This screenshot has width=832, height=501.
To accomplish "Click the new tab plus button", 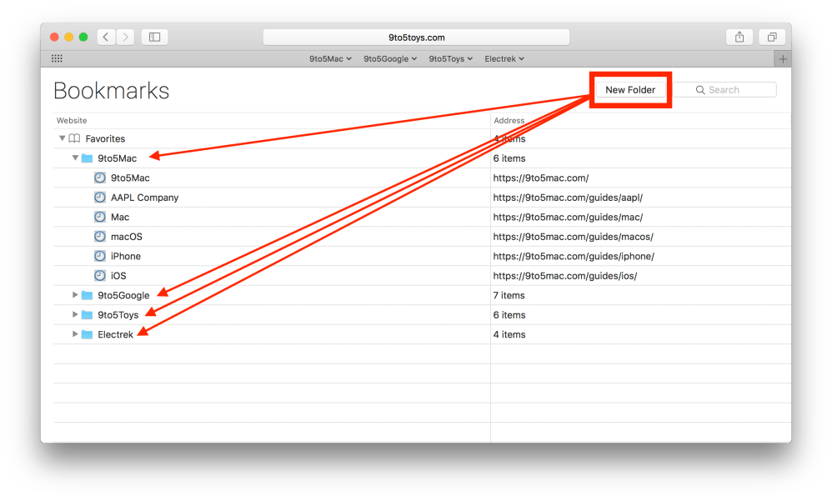I will pyautogui.click(x=782, y=58).
